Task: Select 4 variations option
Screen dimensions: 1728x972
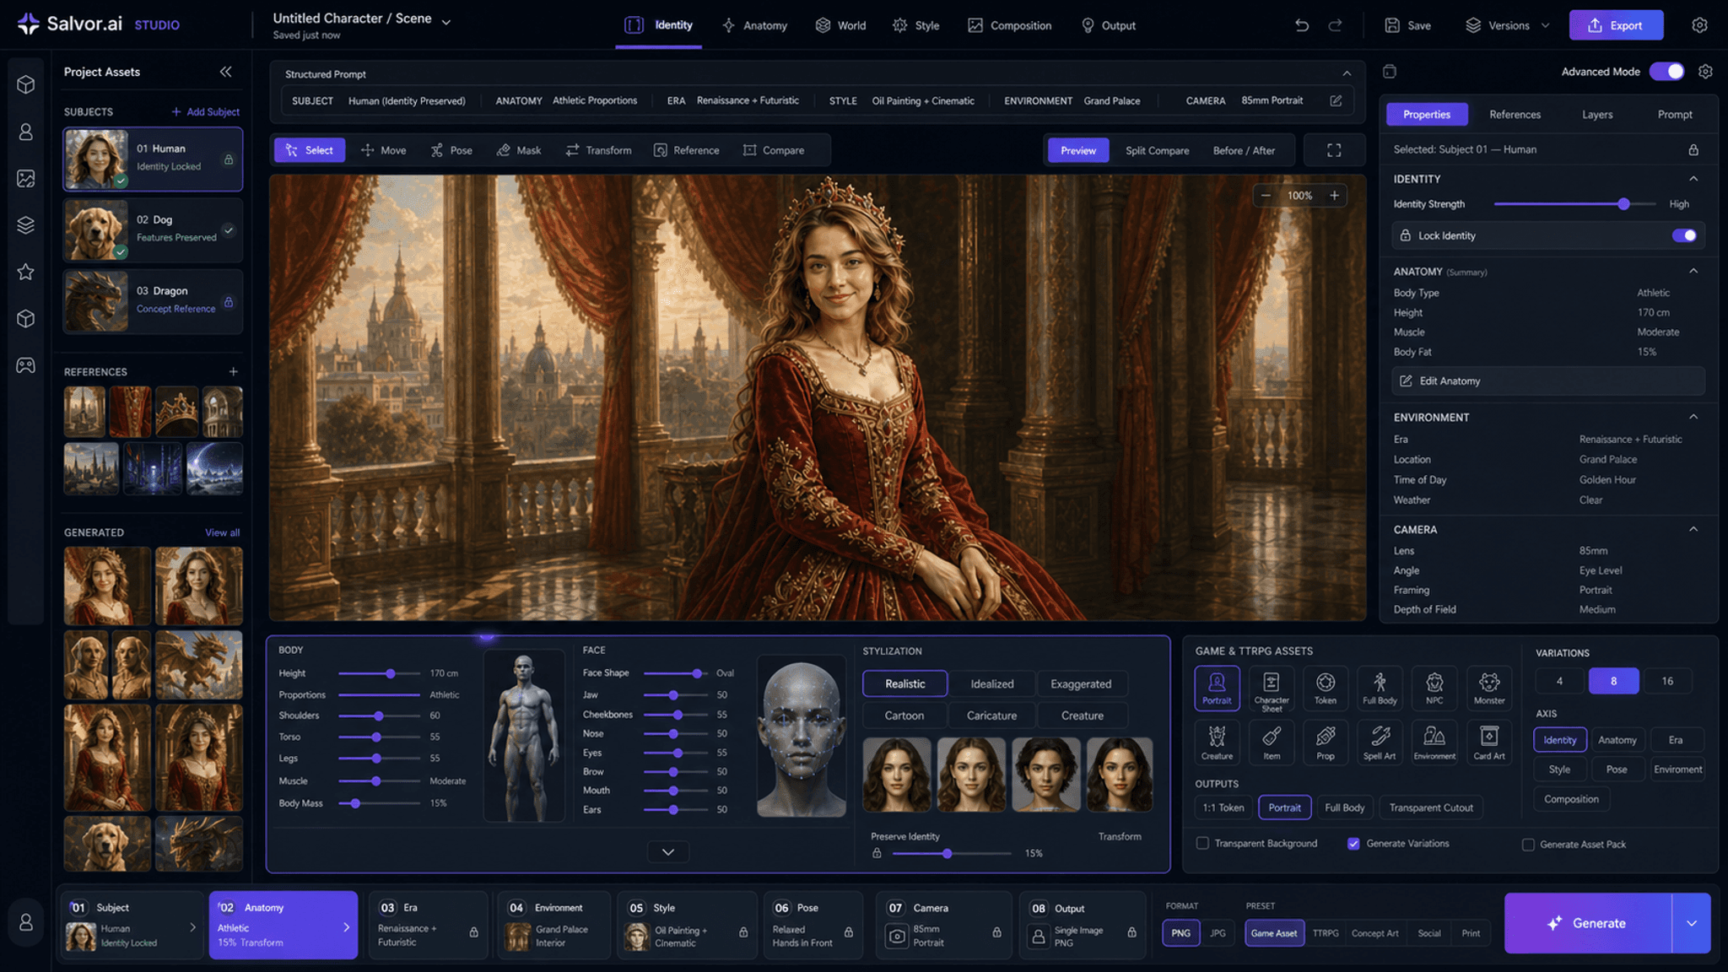Action: point(1559,681)
